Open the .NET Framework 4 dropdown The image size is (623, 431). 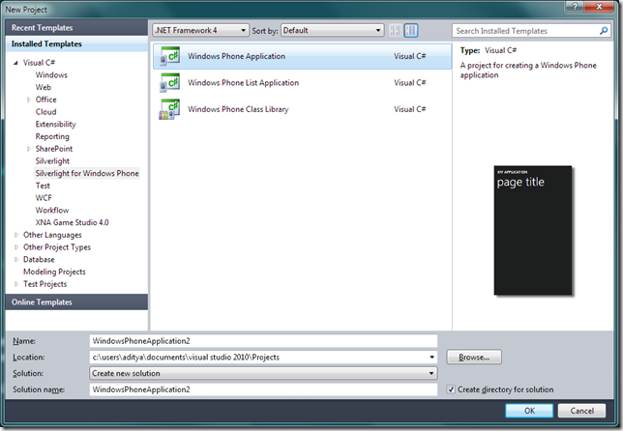coord(200,31)
